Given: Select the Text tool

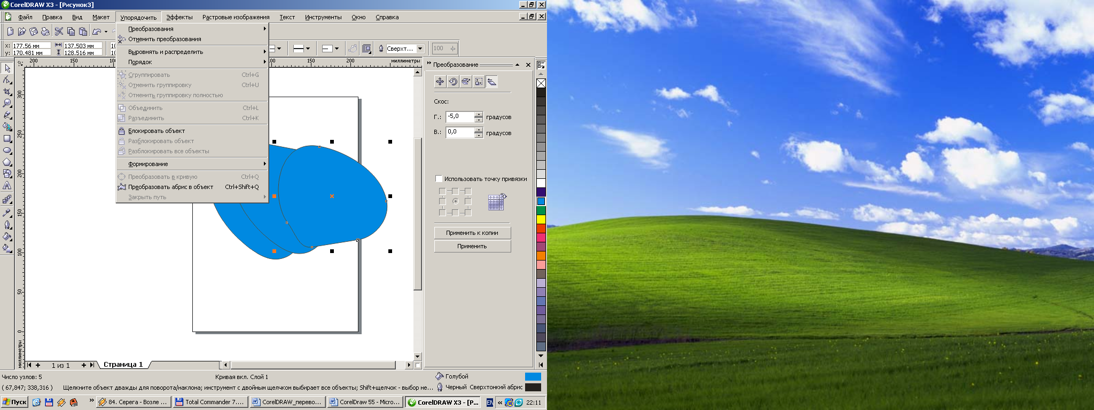Looking at the screenshot, I should 7,186.
